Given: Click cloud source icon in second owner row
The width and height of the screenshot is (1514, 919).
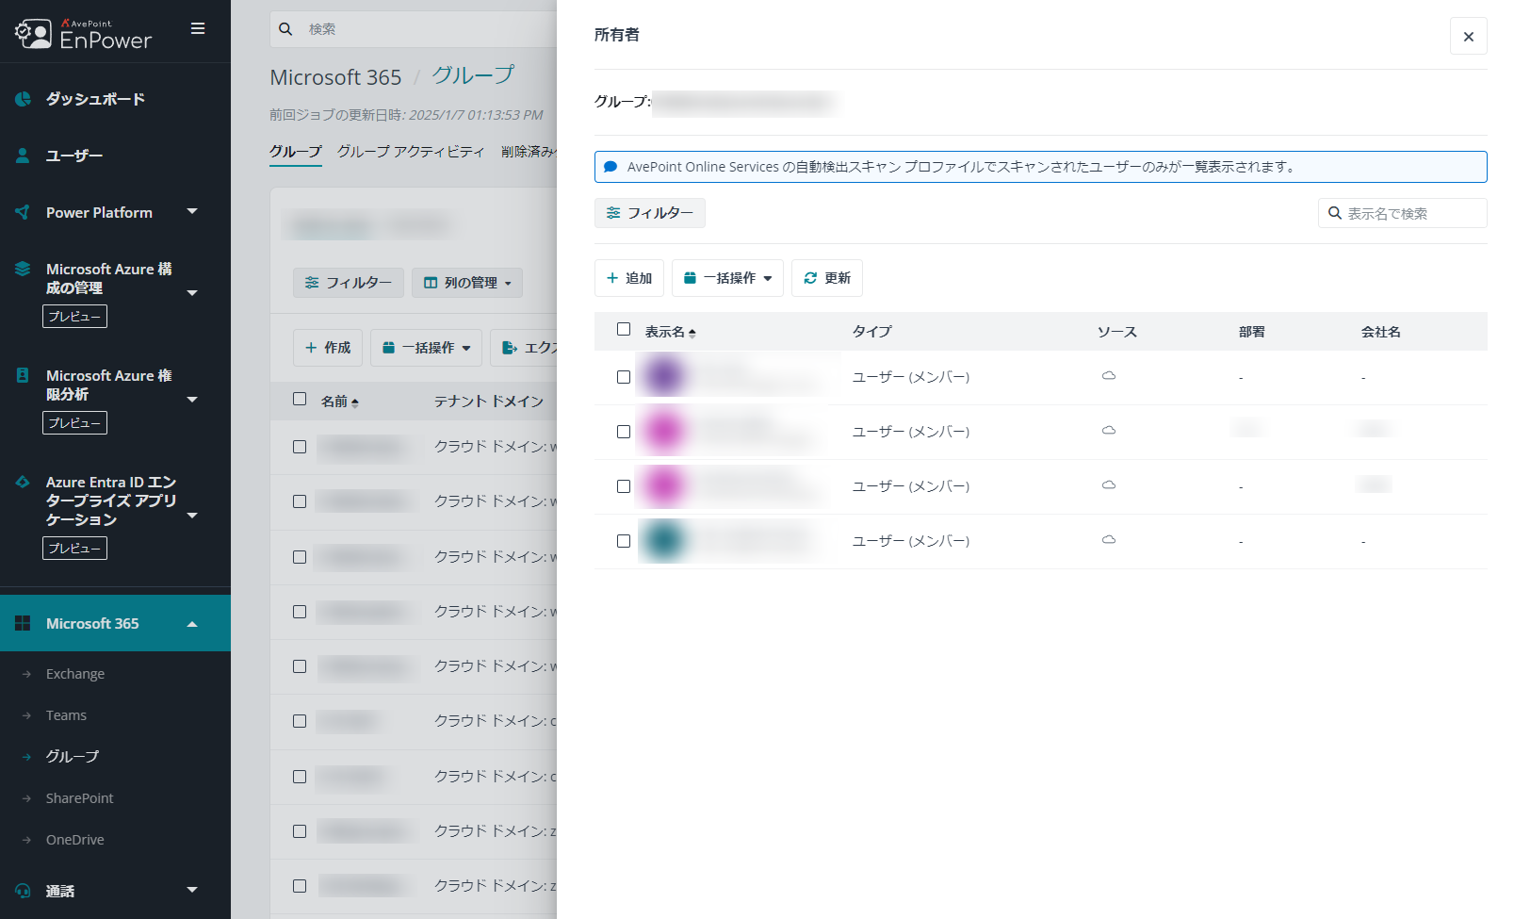Looking at the screenshot, I should pyautogui.click(x=1109, y=431).
